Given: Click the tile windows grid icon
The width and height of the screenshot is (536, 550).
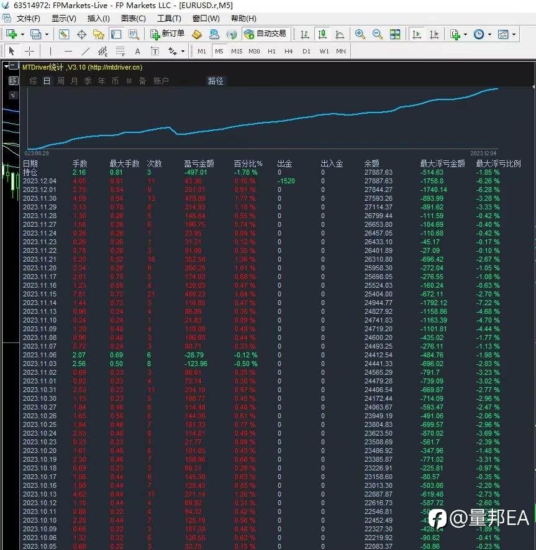Looking at the screenshot, I should click(395, 34).
